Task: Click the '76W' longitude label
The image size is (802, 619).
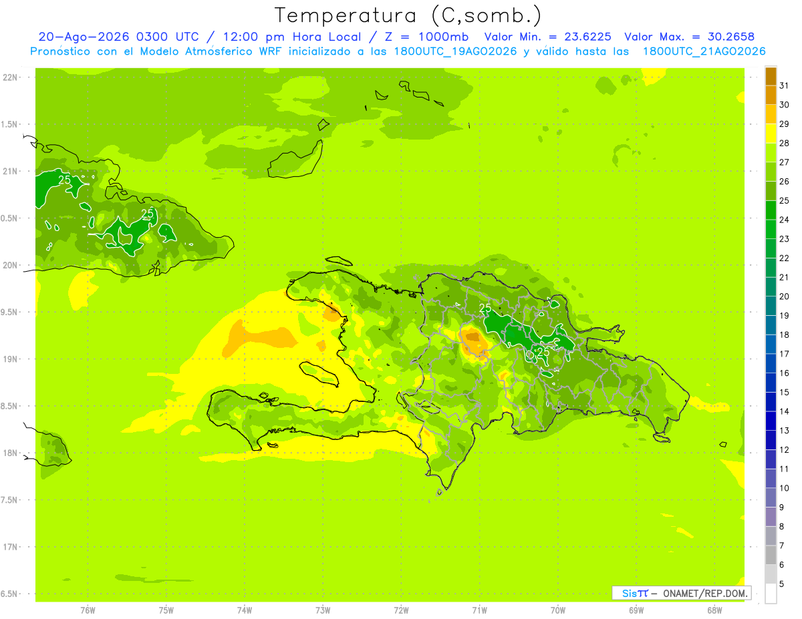Action: [x=88, y=610]
